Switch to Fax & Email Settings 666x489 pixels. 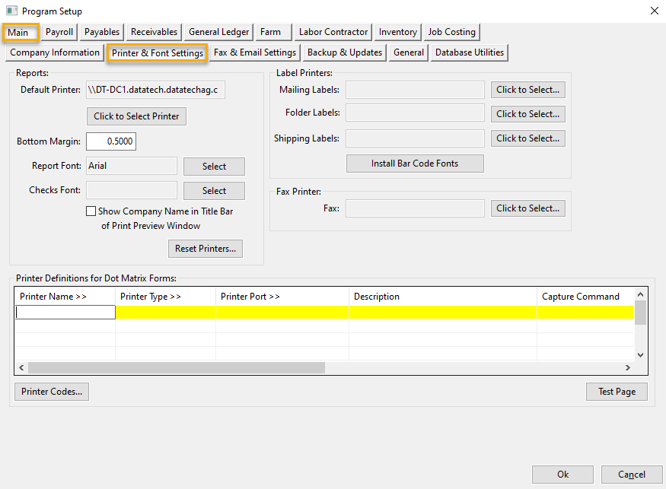point(254,52)
